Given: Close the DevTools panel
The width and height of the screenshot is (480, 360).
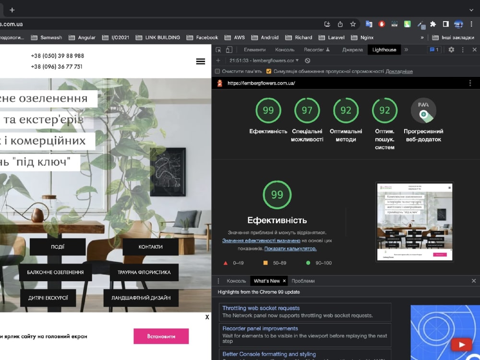Looking at the screenshot, I should coord(474,49).
